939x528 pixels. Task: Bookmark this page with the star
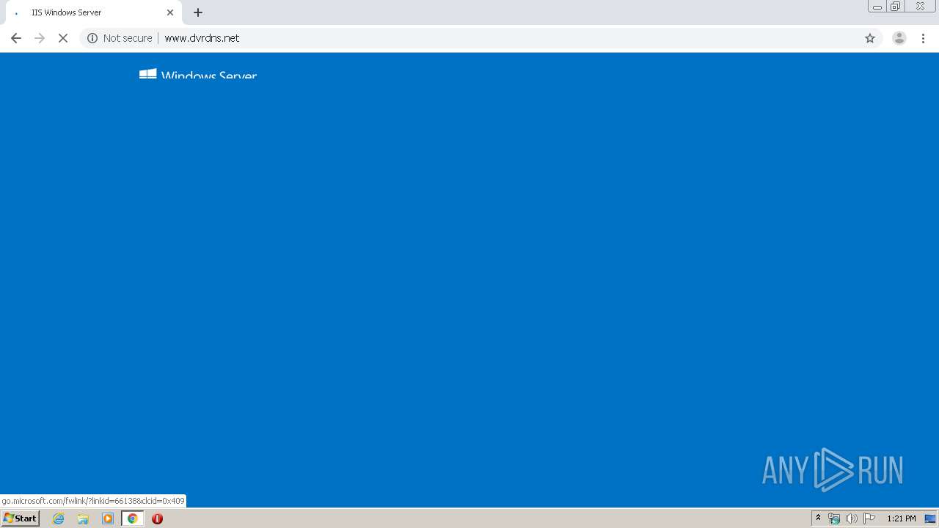click(870, 38)
